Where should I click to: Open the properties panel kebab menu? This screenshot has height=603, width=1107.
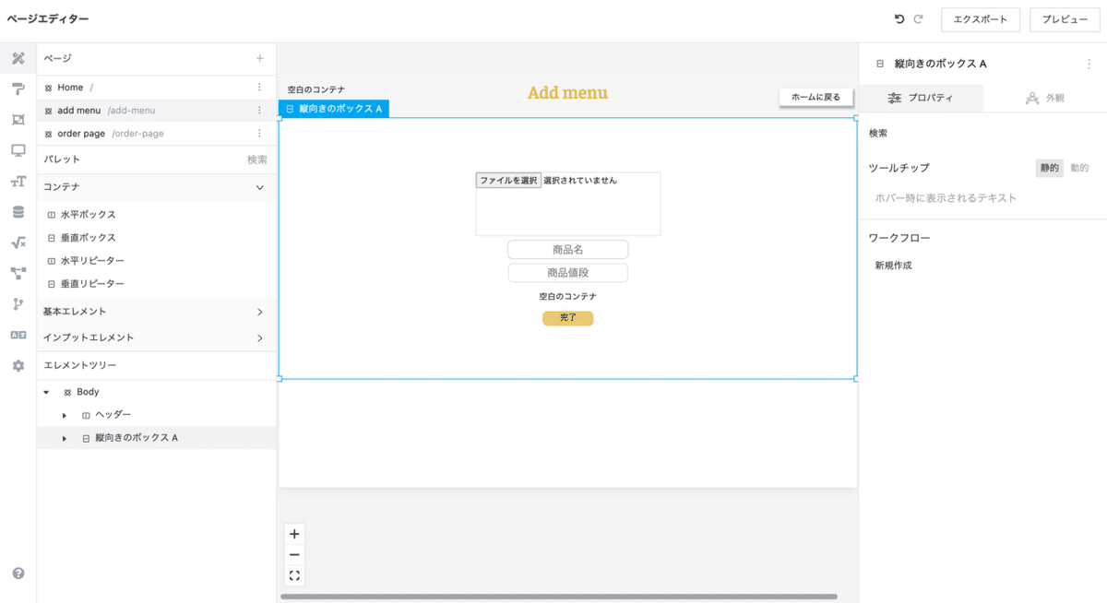[x=1089, y=65]
